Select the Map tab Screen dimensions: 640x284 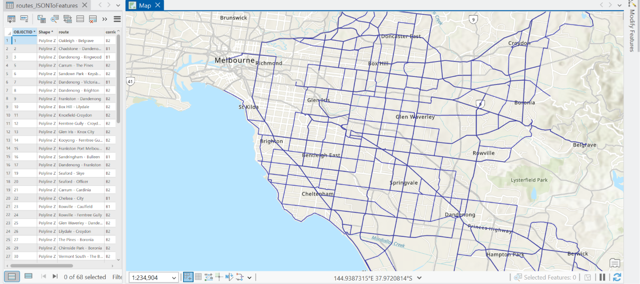tap(145, 6)
